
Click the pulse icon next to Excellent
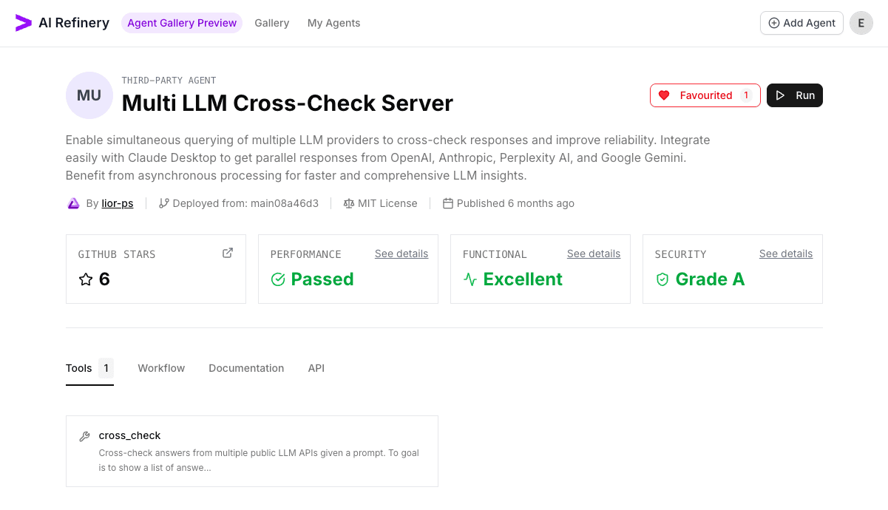click(470, 279)
